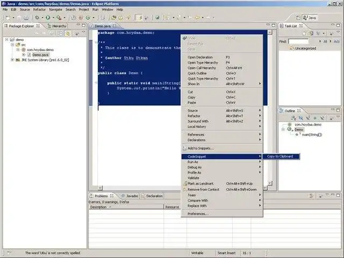Click the Print toolbar icon

pos(26,18)
